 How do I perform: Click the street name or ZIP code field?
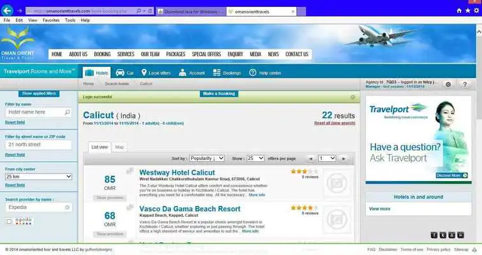click(38, 145)
